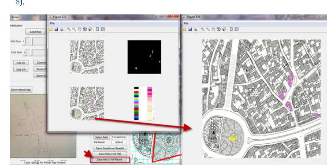This screenshot has width=327, height=165.
Task: Click the path field showing C:\Users
Action: 119,137
